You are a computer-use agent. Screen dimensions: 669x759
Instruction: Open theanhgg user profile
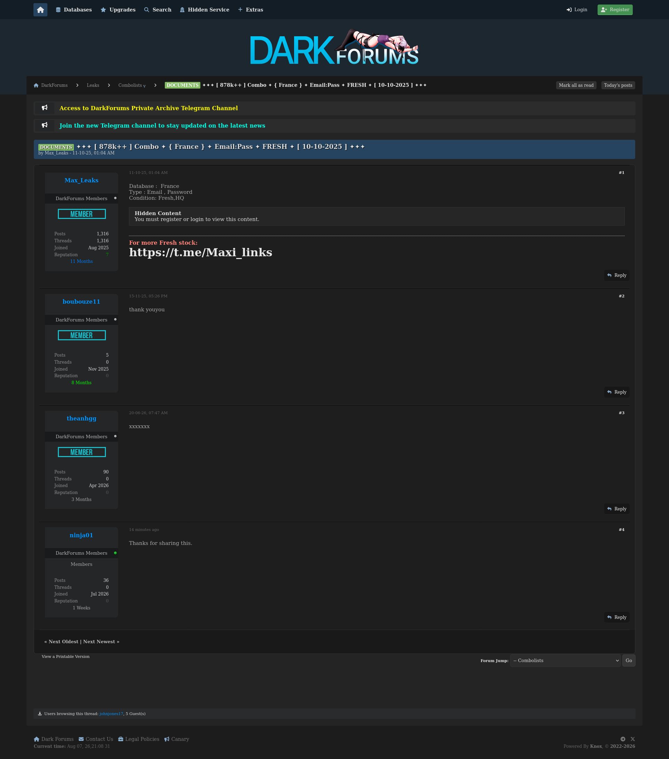point(82,418)
